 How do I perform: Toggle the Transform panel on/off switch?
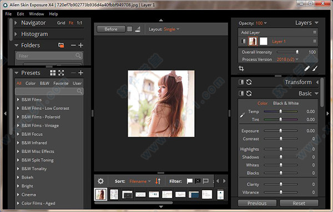click(241, 82)
